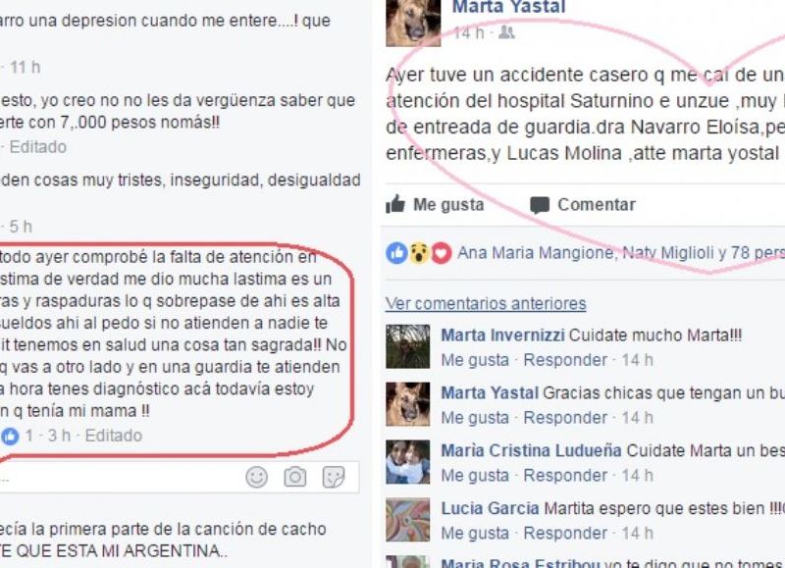
Task: Click the camera icon to attach a photo
Action: 295,477
